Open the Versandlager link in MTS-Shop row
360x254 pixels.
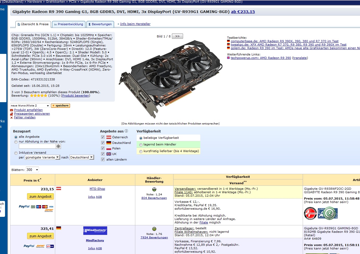(x=185, y=189)
